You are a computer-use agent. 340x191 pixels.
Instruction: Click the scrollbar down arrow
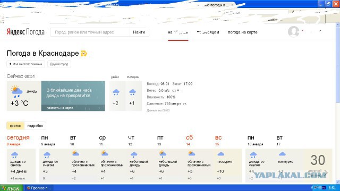(338, 182)
